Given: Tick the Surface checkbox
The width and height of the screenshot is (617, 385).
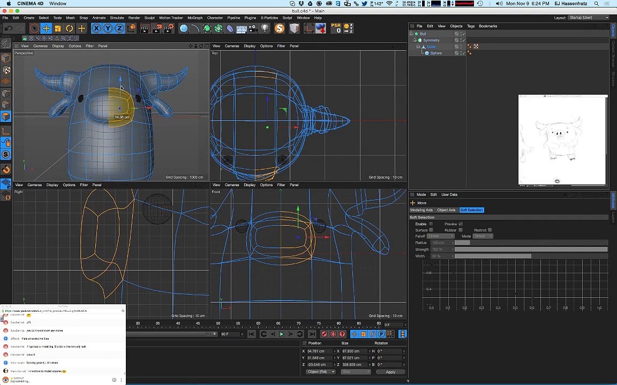Looking at the screenshot, I should (x=431, y=230).
